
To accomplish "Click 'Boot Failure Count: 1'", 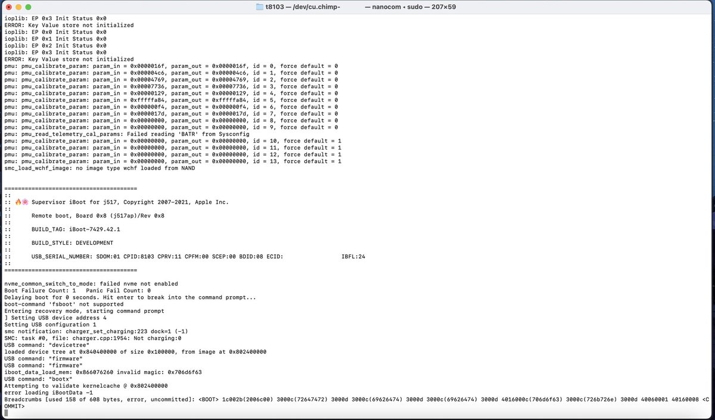I will (39, 290).
